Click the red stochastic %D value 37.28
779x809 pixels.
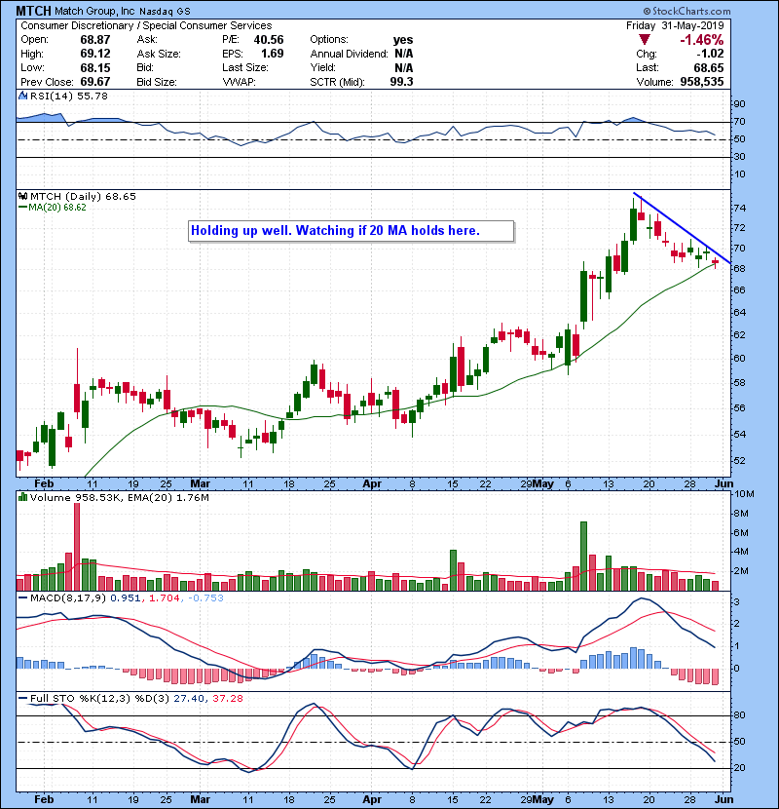tap(227, 699)
